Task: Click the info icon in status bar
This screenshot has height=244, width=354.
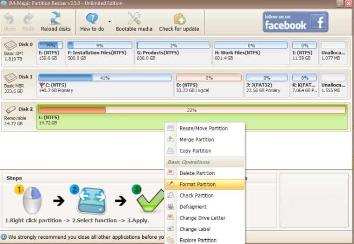Action: pyautogui.click(x=4, y=237)
